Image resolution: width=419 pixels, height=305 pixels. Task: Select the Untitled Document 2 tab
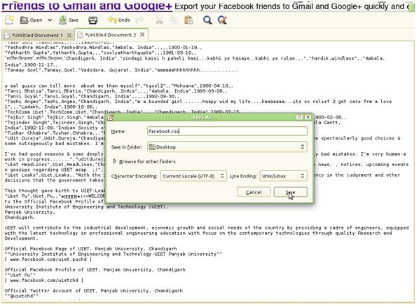coord(110,35)
